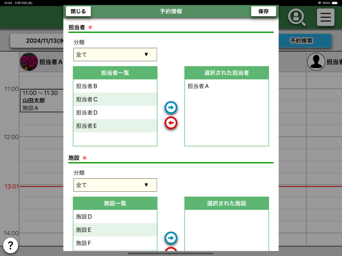342x256 pixels.
Task: Open 施設 分類 dropdown showing 全て
Action: pyautogui.click(x=115, y=185)
